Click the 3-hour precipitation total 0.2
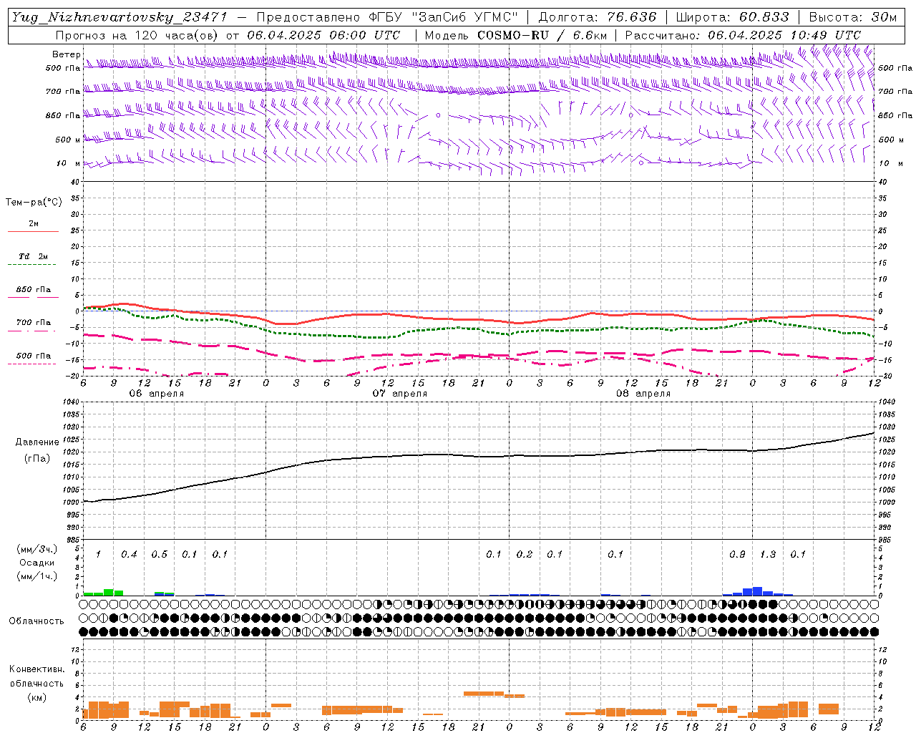The height and width of the screenshot is (733, 916). 525,555
